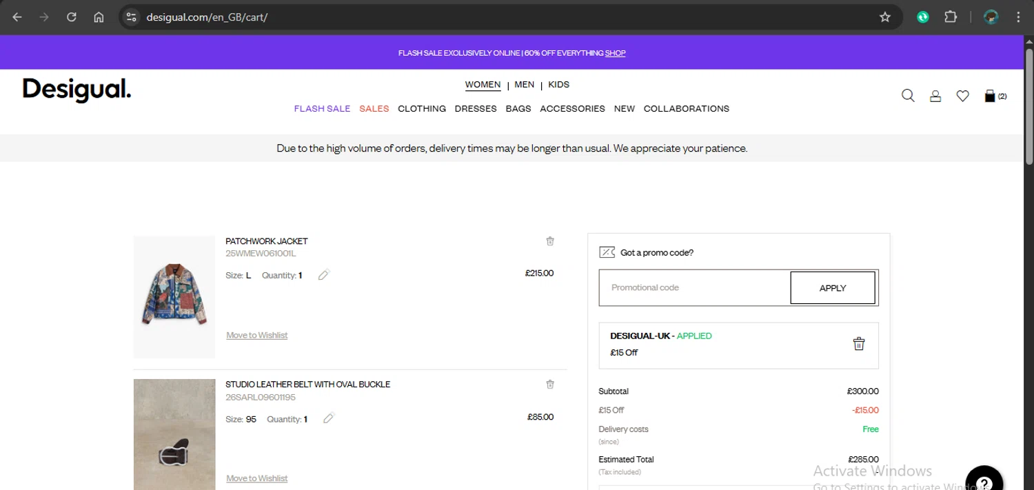Click the product code 26SARL09601195
The width and height of the screenshot is (1034, 490).
point(261,398)
